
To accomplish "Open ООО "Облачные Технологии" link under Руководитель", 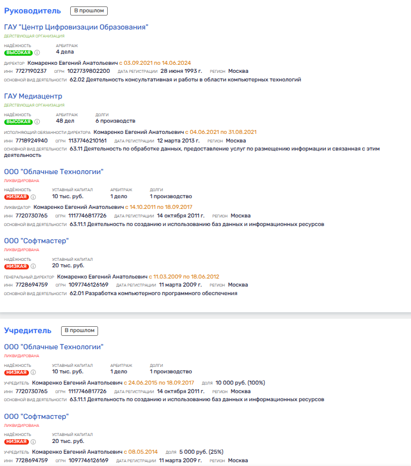I will click(x=54, y=171).
